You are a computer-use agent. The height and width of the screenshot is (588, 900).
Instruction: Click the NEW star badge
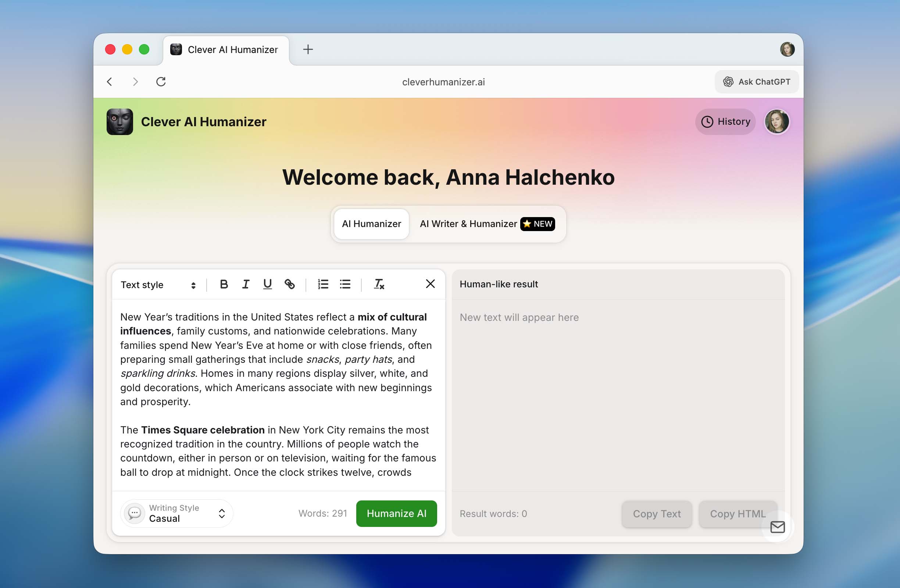point(537,224)
